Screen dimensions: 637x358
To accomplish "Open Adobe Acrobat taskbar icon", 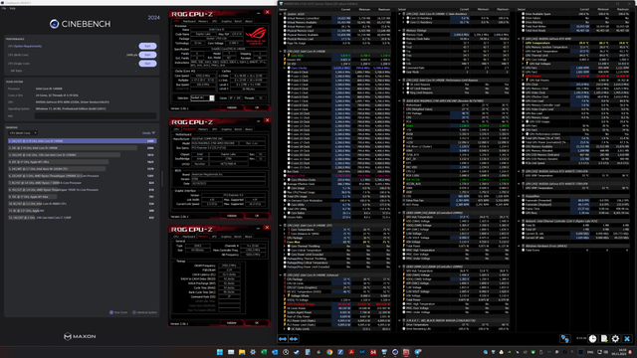I will pyautogui.click(x=351, y=352).
